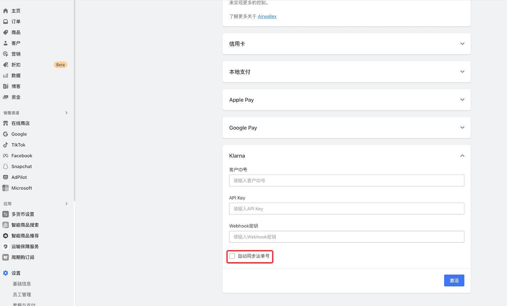Enable the 自动同步运单号 checkbox
This screenshot has height=306, width=507.
(x=232, y=256)
